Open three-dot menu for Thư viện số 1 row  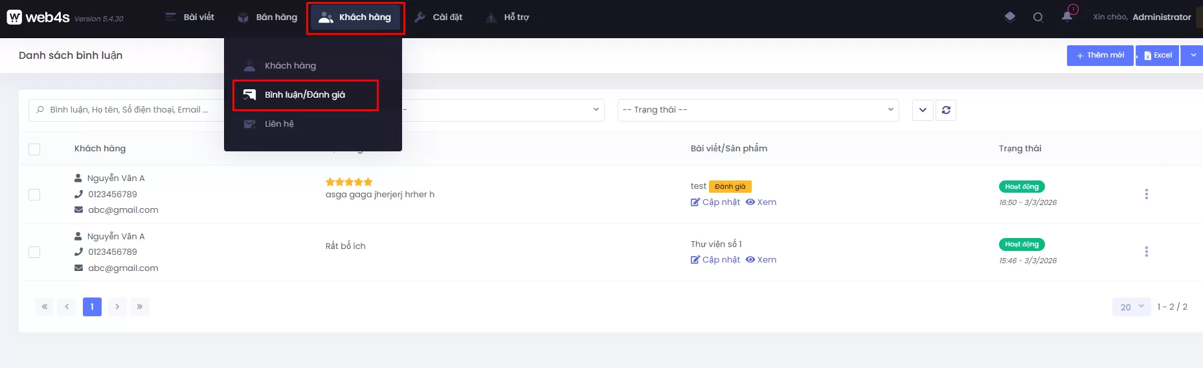[1146, 252]
